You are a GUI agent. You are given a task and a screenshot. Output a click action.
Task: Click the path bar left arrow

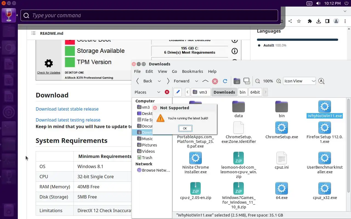point(188,92)
